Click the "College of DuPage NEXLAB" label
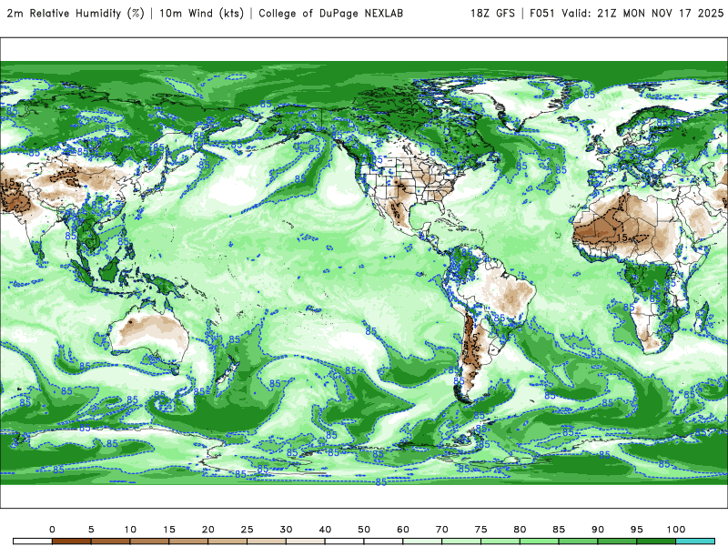 coord(330,13)
